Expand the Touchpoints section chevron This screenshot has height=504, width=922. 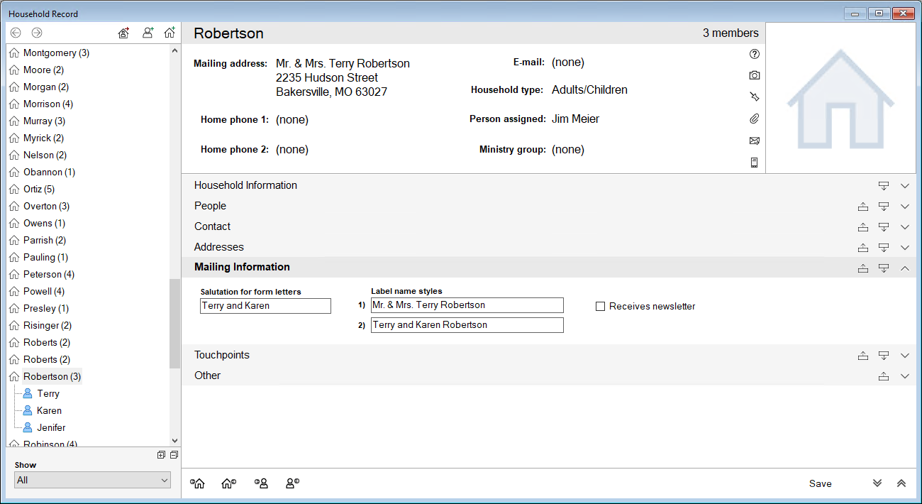pos(904,356)
